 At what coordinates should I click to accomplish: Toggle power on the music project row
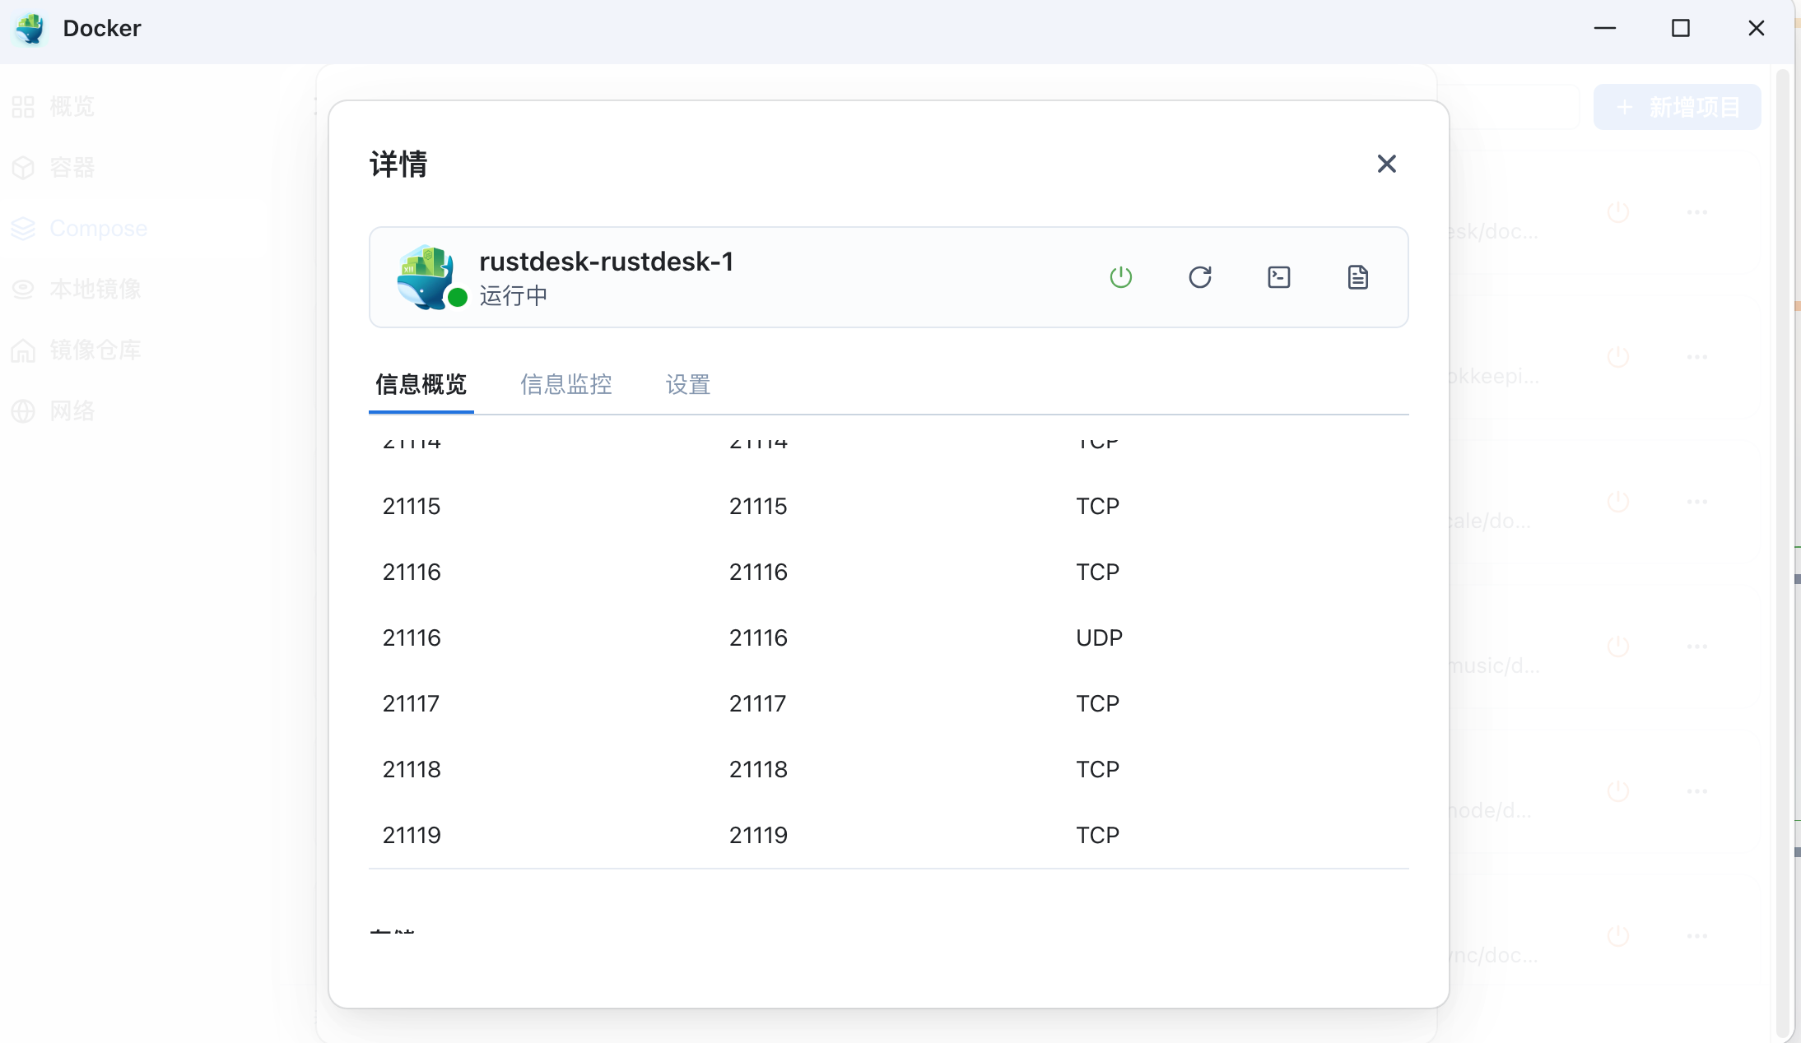[x=1617, y=646]
